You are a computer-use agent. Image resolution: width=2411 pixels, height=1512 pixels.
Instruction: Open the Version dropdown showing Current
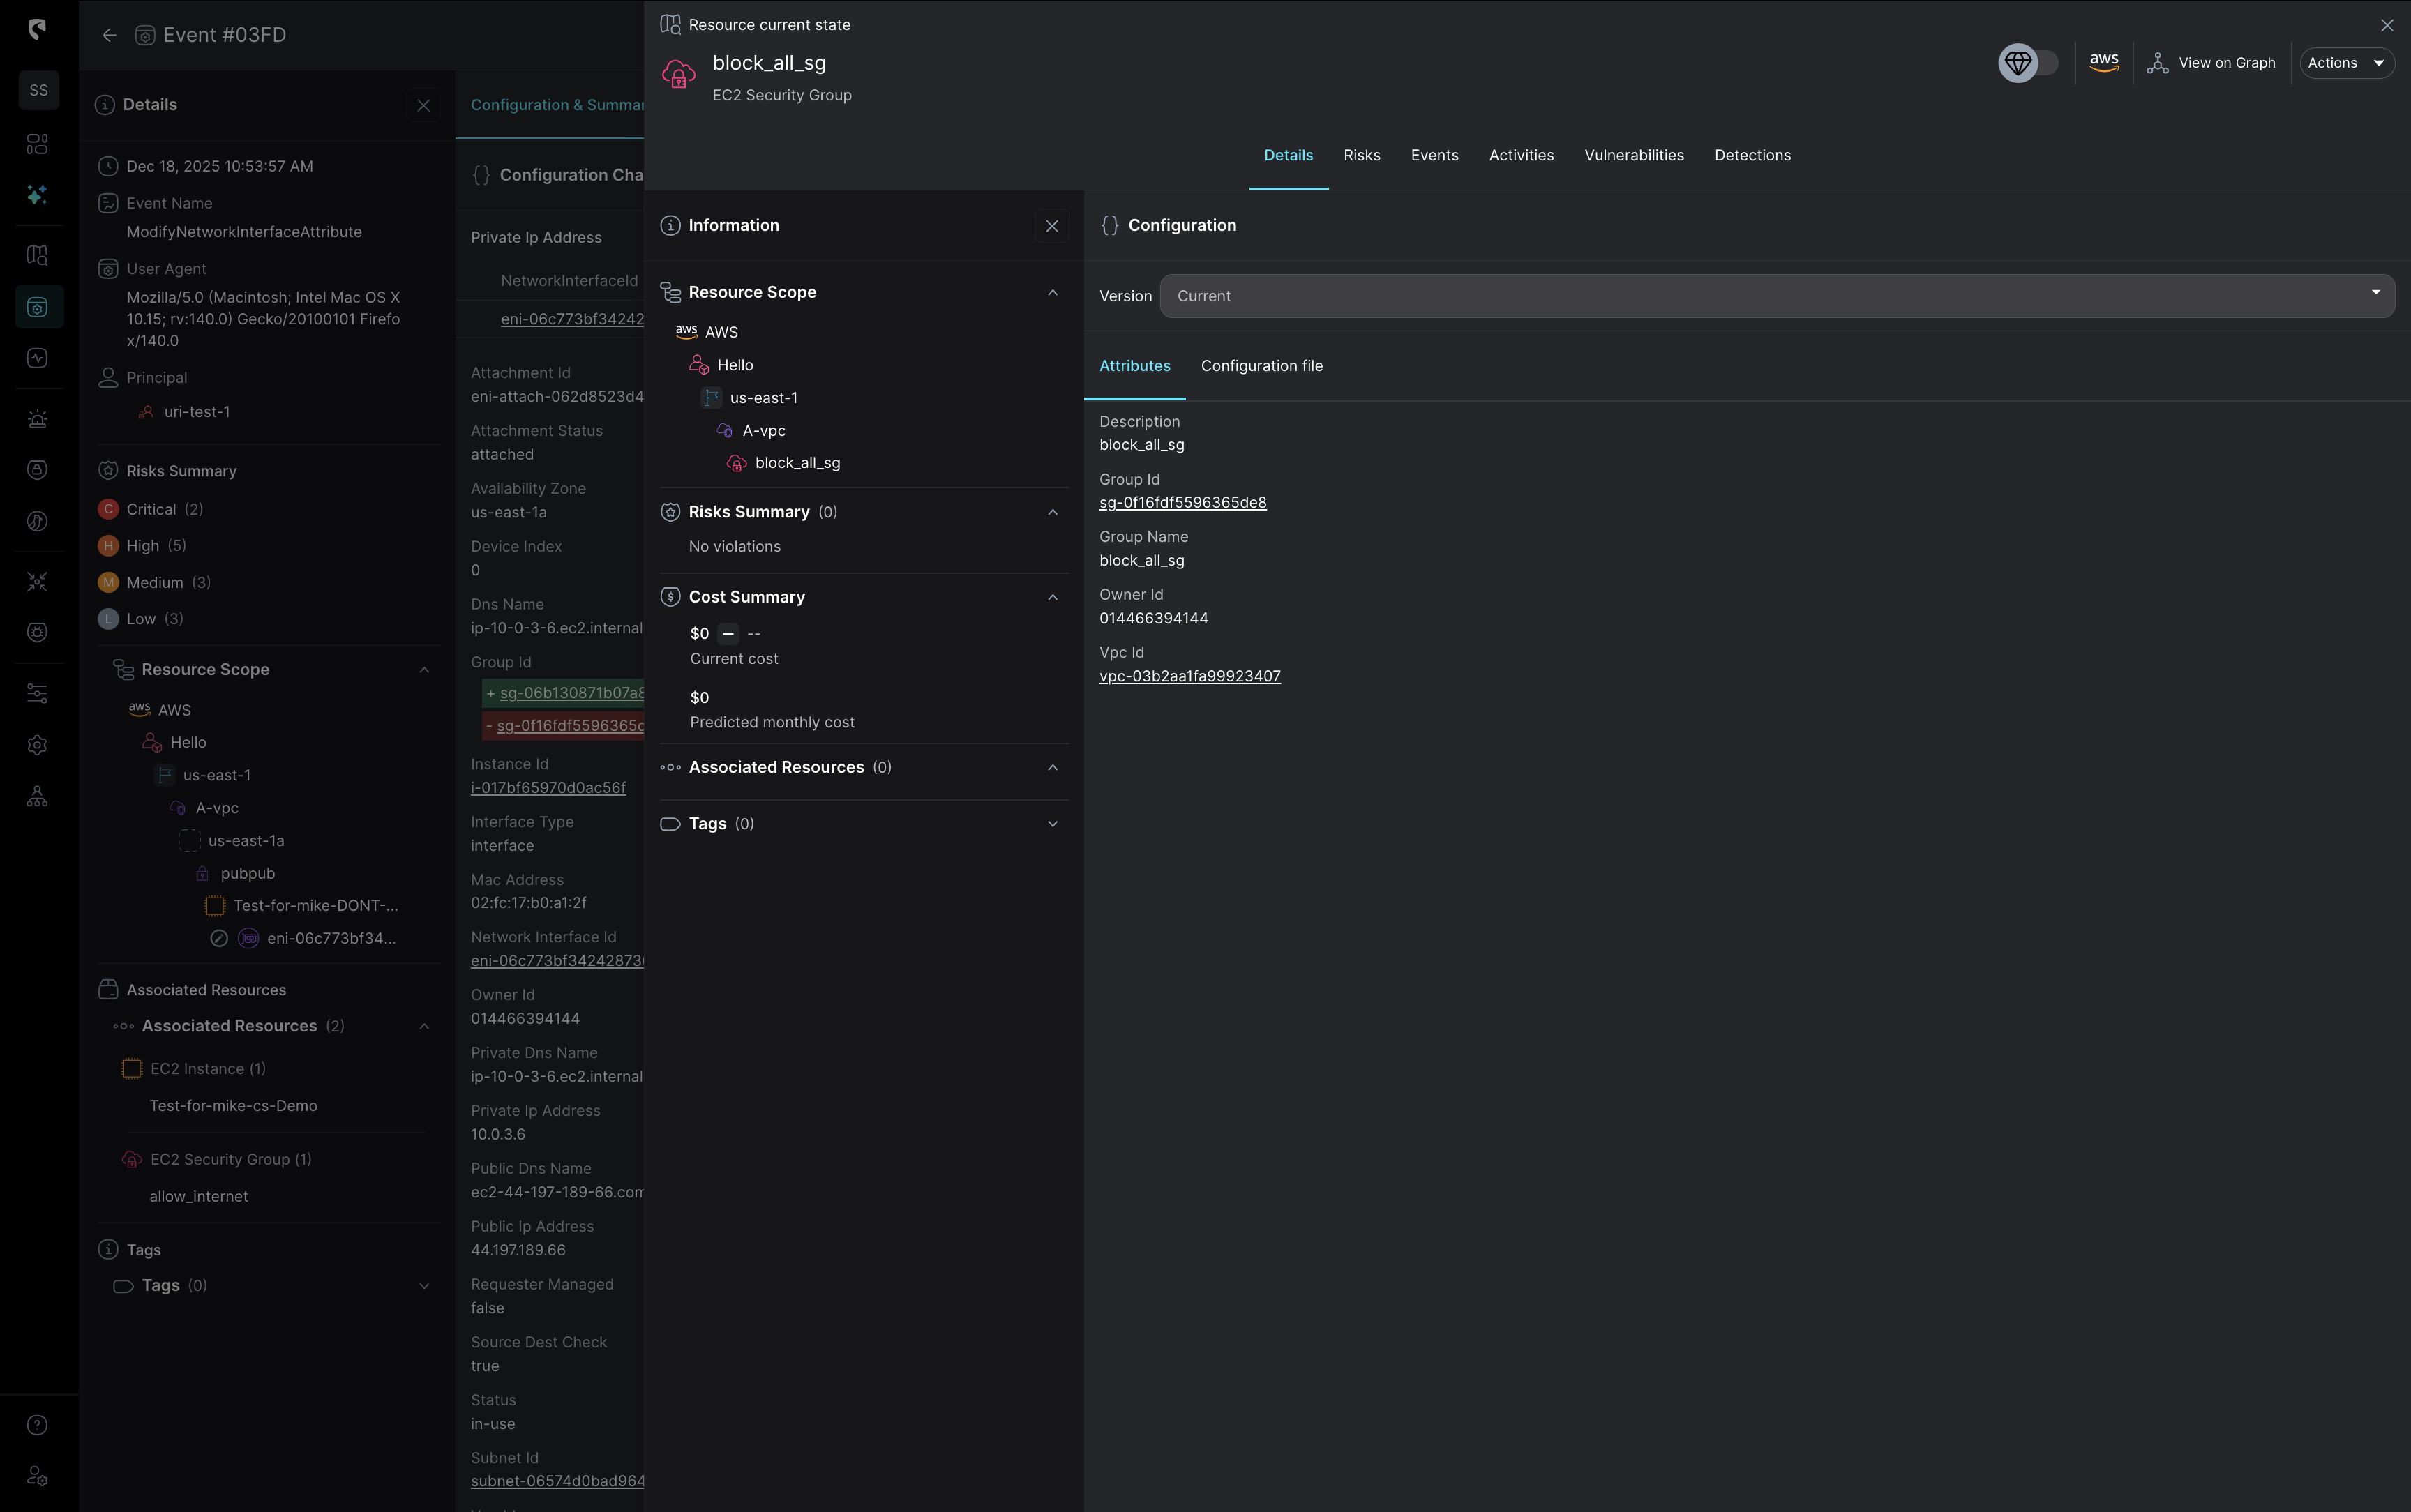click(x=1776, y=296)
